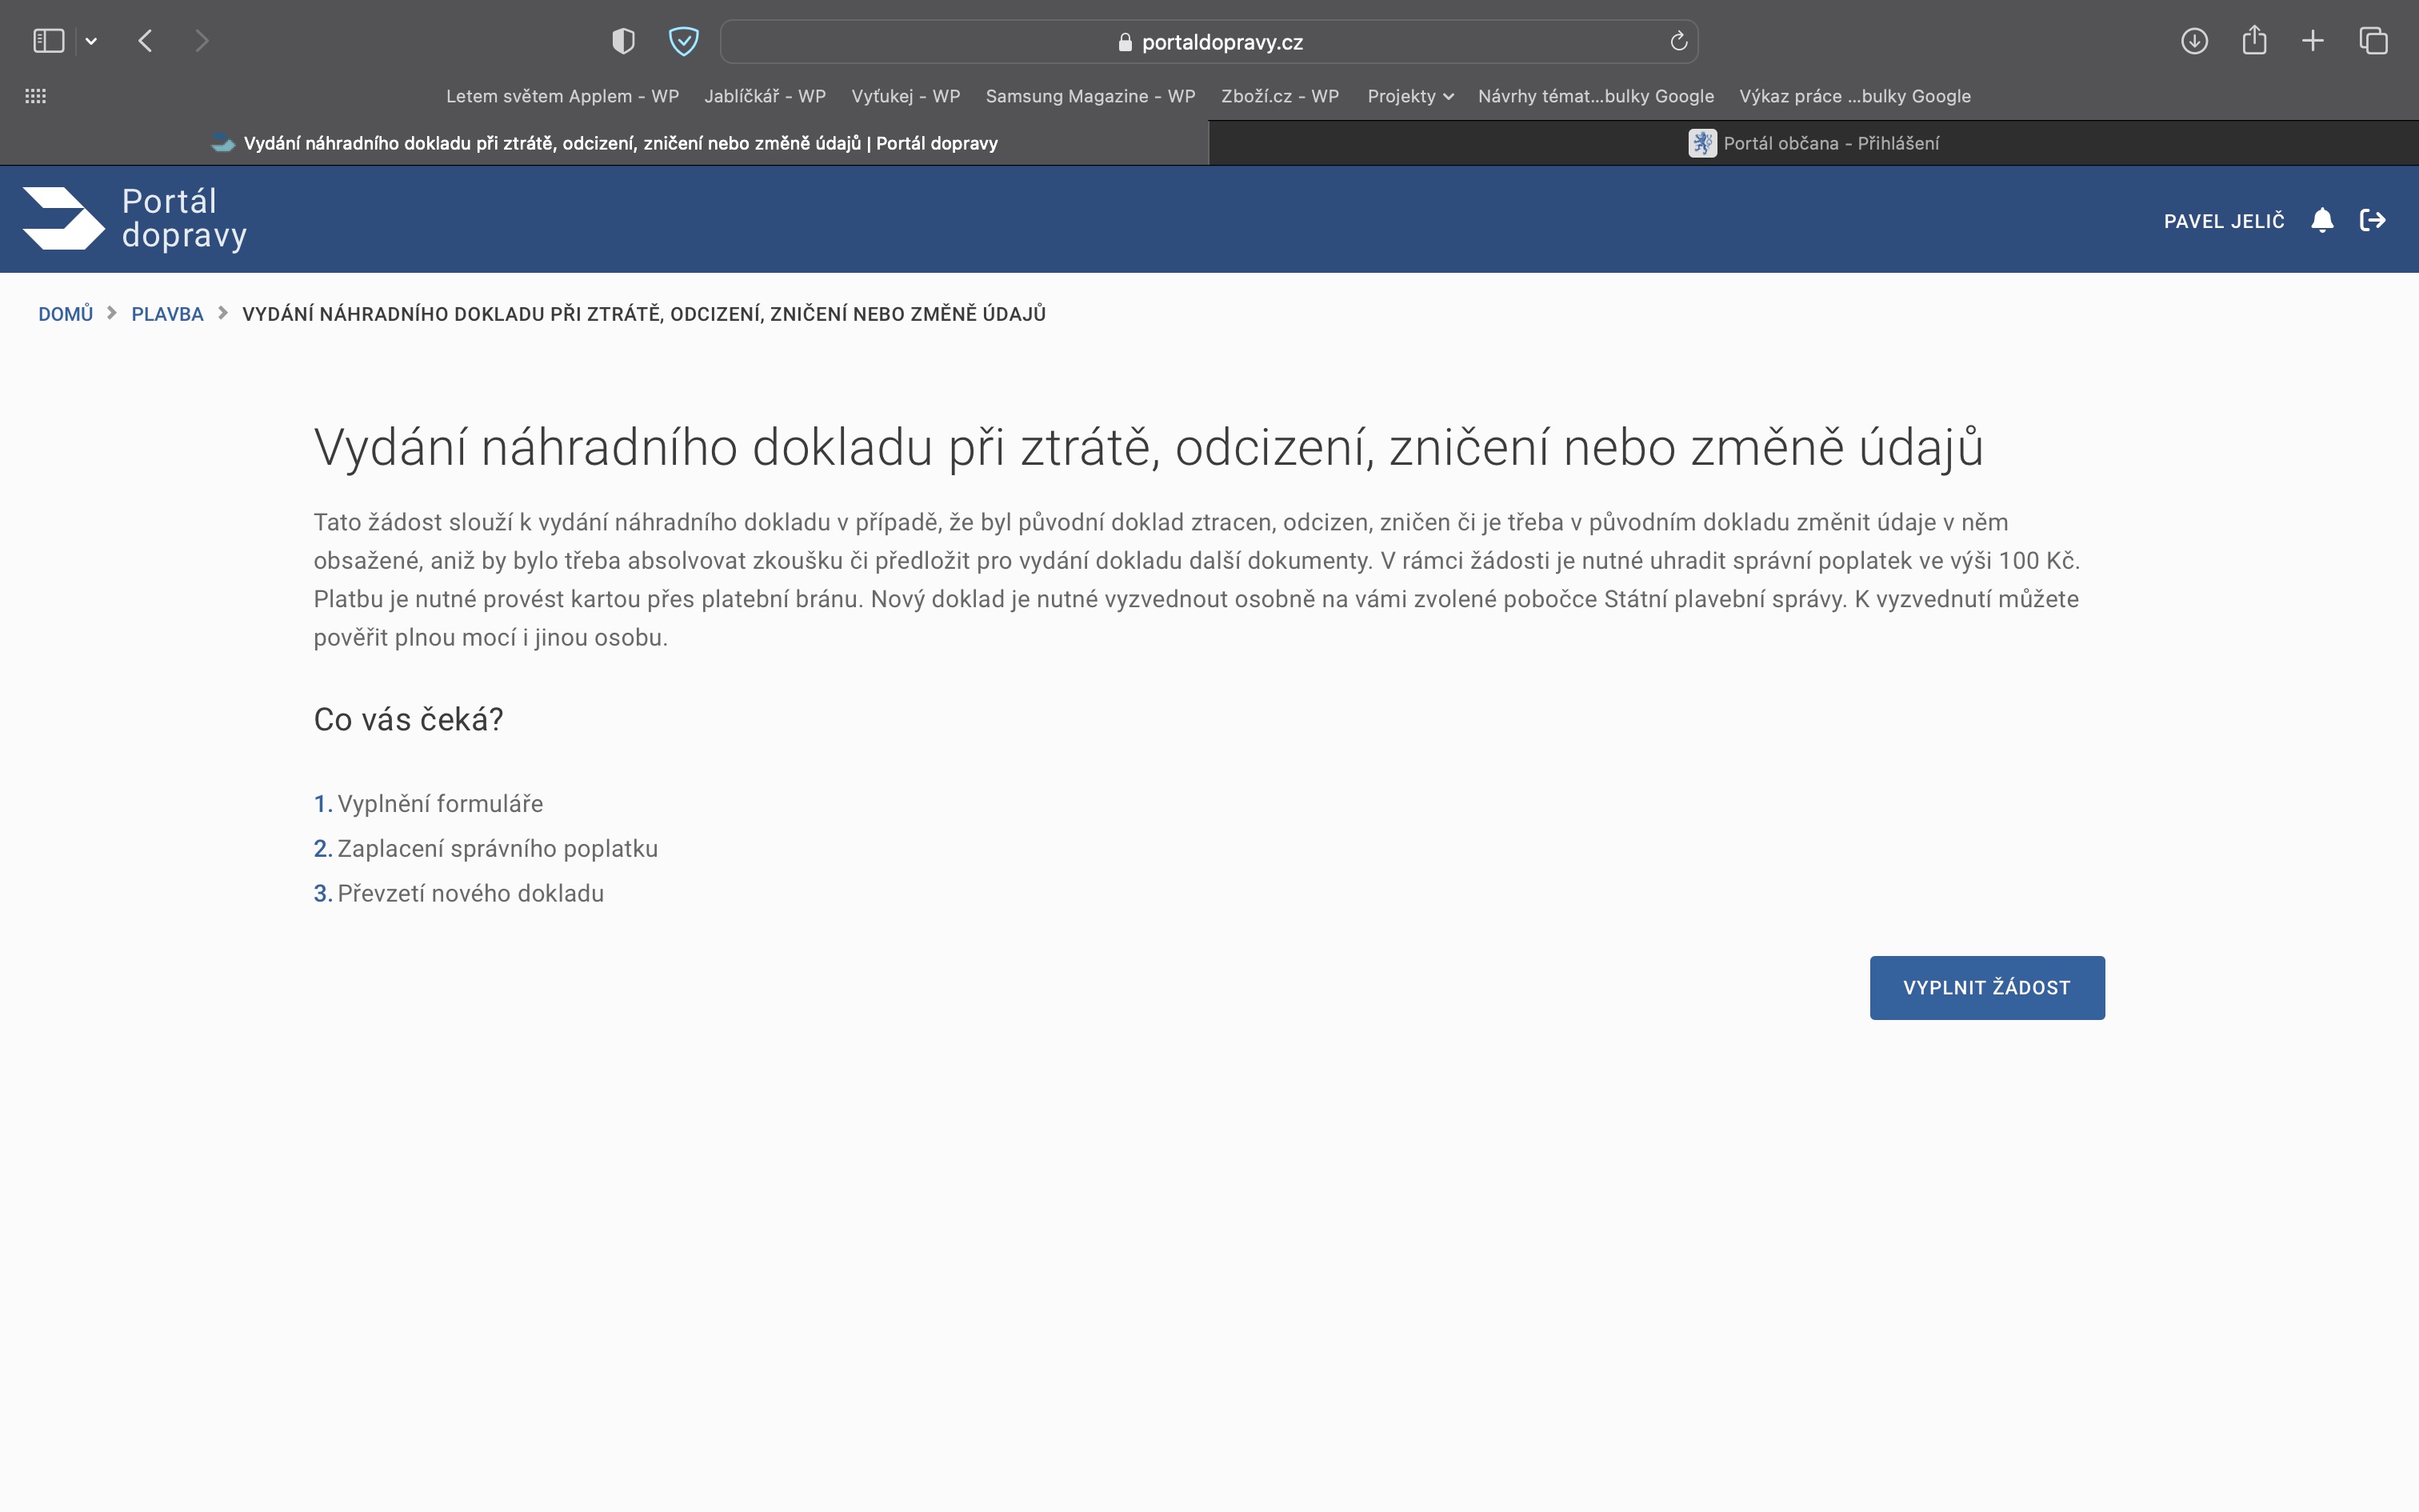Click the Portál dopravy logo
The image size is (2419, 1512).
(x=135, y=218)
